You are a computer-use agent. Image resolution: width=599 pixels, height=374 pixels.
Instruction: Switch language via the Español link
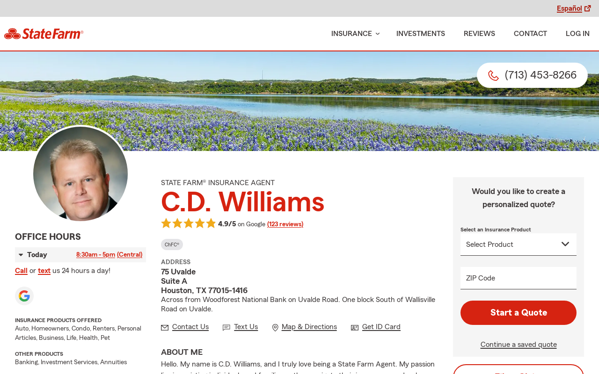570,8
